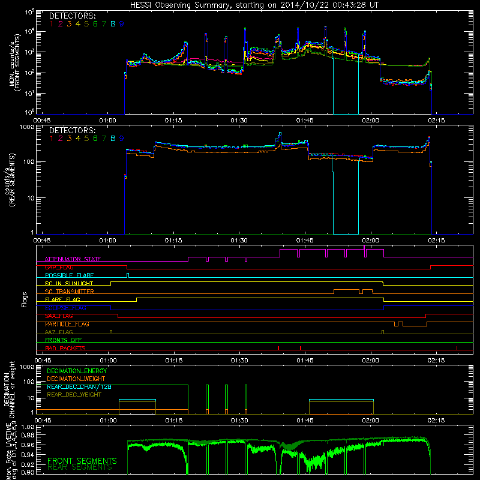Click the 10^5 tick label on the front segments axis
Screen dimensions: 480x480
[x=29, y=13]
